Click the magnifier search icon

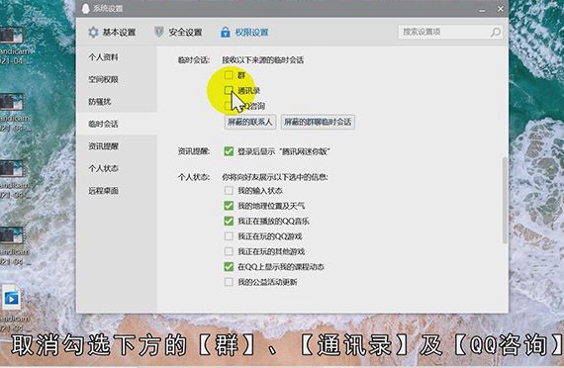point(496,32)
